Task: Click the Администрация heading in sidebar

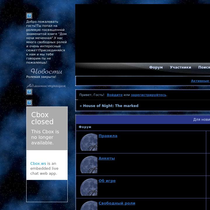Action: click(x=46, y=85)
